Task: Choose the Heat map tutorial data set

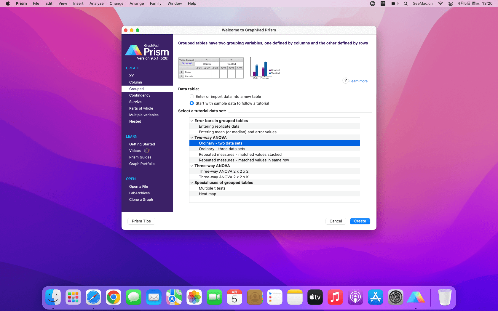Action: click(x=207, y=194)
